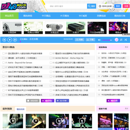Open 更多 link in 最新专辑 header
The width and height of the screenshot is (130, 130).
coord(127,109)
